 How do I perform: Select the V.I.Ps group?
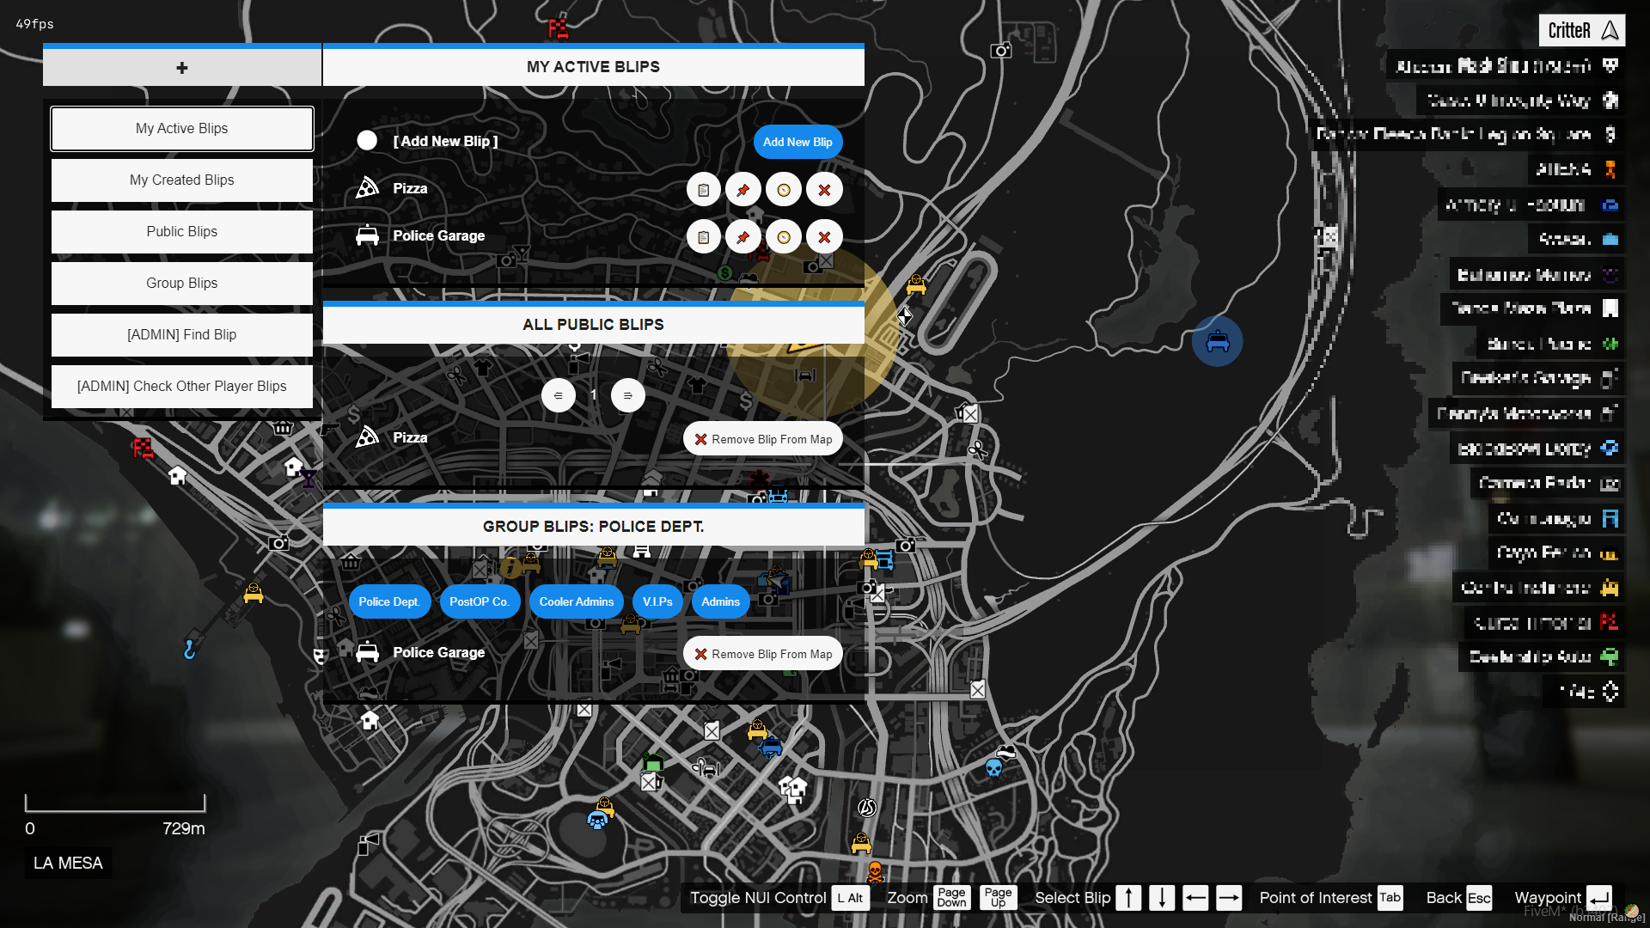[x=657, y=601]
